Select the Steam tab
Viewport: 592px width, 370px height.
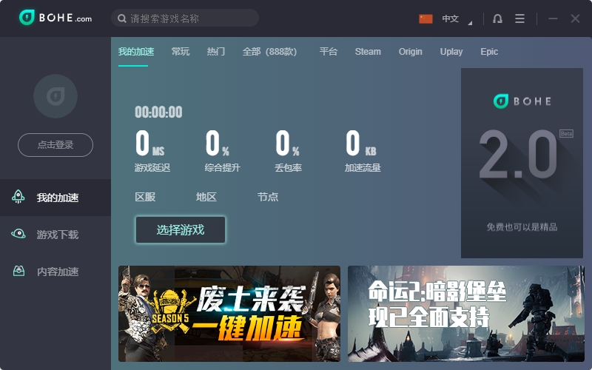[x=368, y=52]
